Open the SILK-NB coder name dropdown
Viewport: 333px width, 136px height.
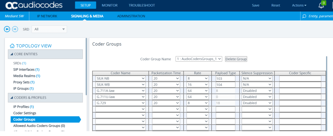pyautogui.click(x=120, y=79)
